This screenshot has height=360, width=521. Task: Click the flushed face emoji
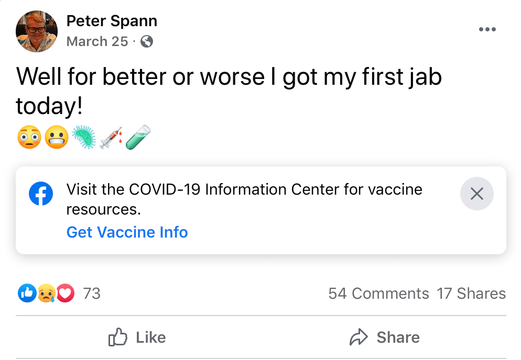tap(29, 138)
